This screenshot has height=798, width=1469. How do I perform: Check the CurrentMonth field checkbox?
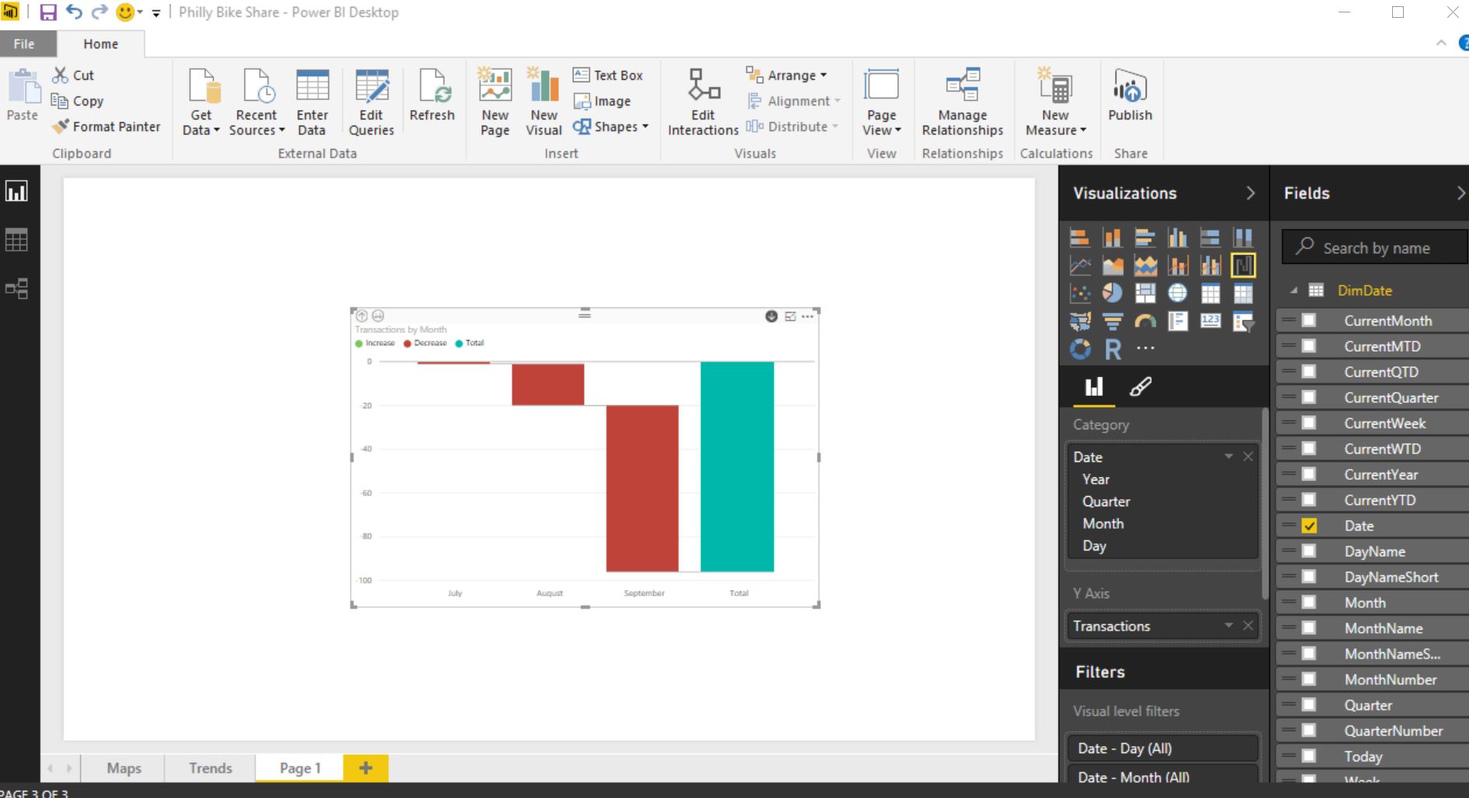pos(1309,321)
